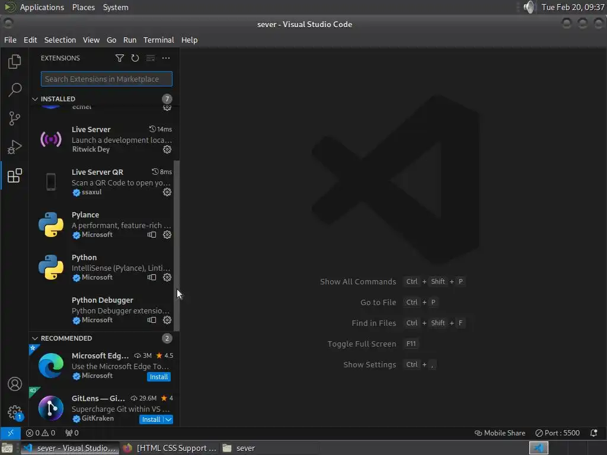Select the Extensions view icon
The width and height of the screenshot is (607, 455).
(x=15, y=175)
